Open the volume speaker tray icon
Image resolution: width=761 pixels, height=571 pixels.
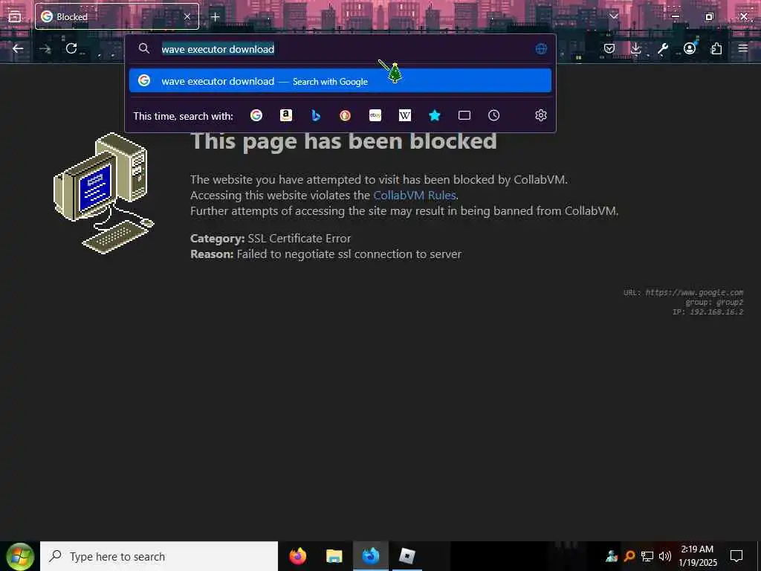coord(665,556)
